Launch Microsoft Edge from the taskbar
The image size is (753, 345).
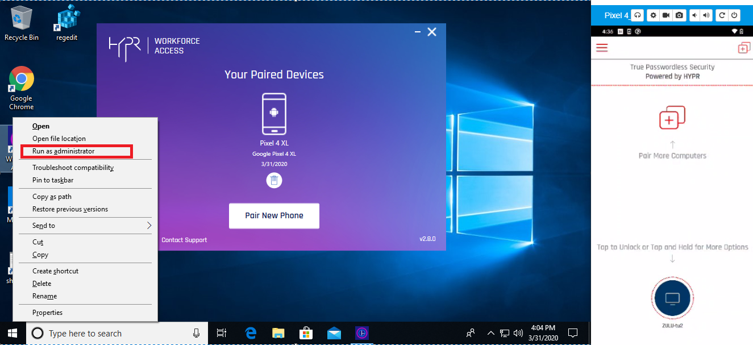pos(251,333)
